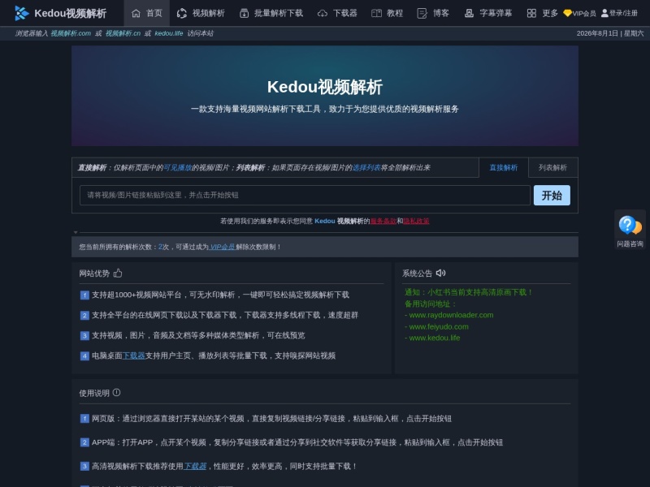Click the 可见播放 highlighted text
This screenshot has width=650, height=487.
[177, 168]
